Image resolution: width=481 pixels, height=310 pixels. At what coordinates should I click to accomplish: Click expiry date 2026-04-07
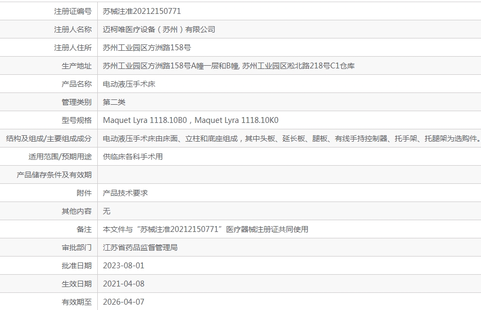pyautogui.click(x=123, y=302)
